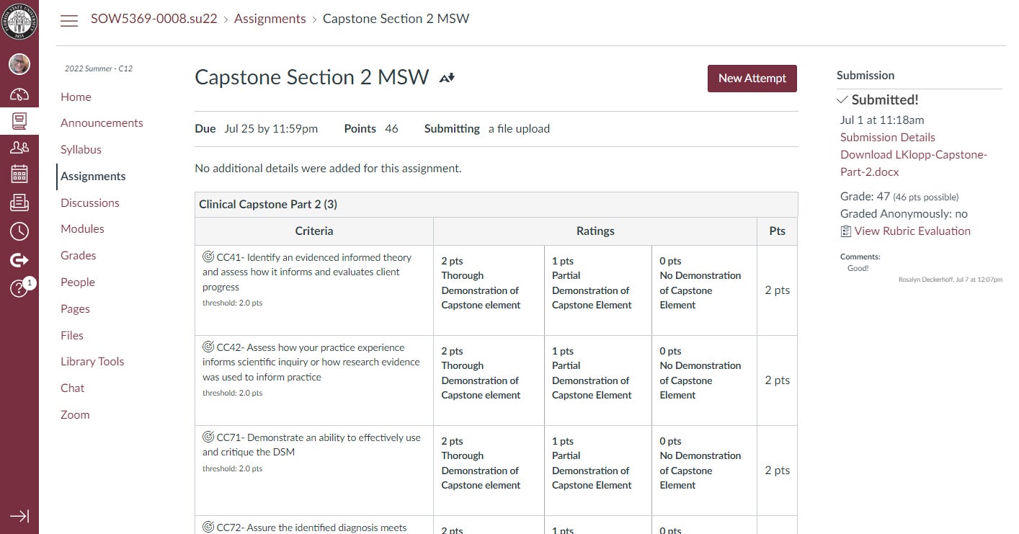The width and height of the screenshot is (1019, 534).
Task: Click the account profile avatar
Action: point(19,64)
